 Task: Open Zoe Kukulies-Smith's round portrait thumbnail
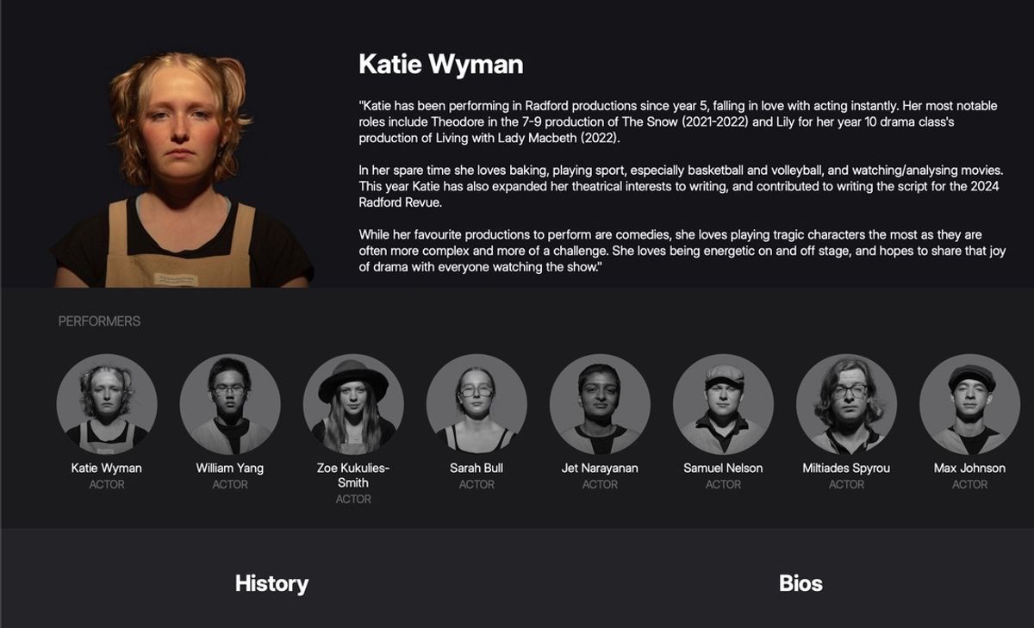(x=353, y=404)
